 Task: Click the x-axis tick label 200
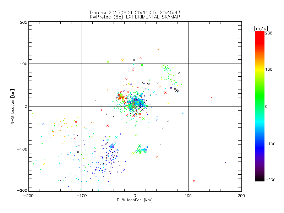(x=241, y=196)
